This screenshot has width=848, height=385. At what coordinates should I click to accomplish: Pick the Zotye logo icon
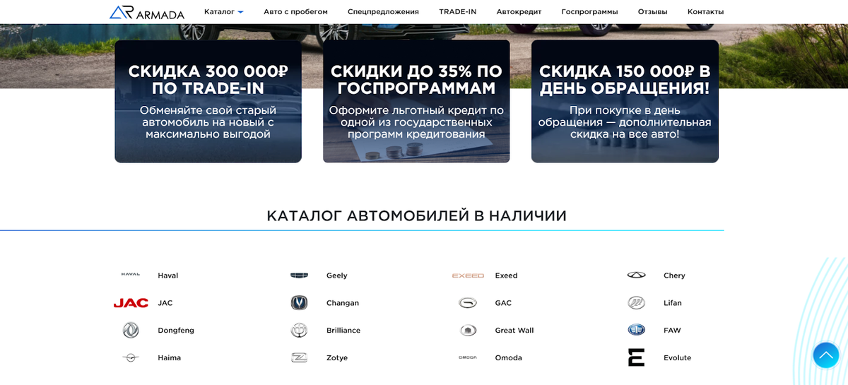(x=299, y=358)
